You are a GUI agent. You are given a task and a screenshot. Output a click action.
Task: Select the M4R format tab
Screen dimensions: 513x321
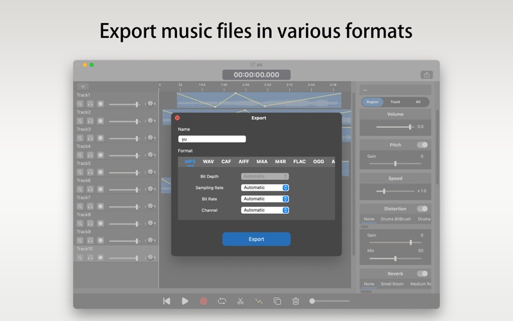pyautogui.click(x=280, y=162)
